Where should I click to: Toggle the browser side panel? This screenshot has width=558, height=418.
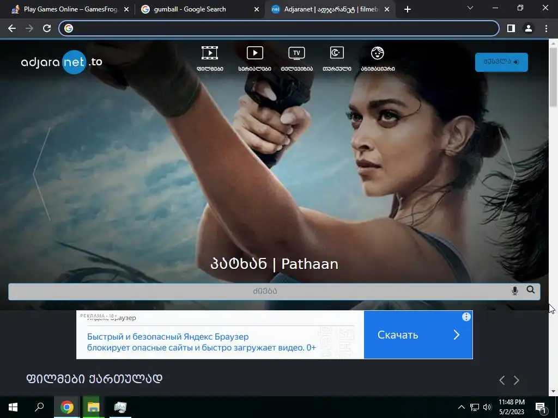click(x=511, y=28)
